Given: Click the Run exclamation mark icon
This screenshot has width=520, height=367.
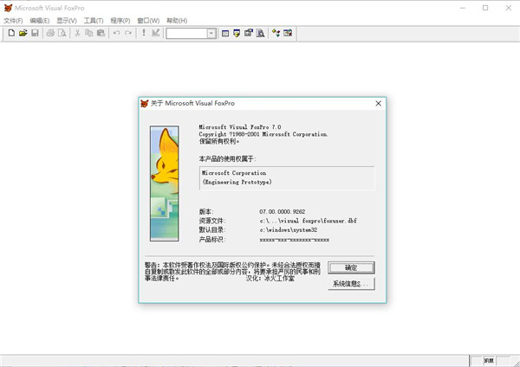Looking at the screenshot, I should click(143, 33).
